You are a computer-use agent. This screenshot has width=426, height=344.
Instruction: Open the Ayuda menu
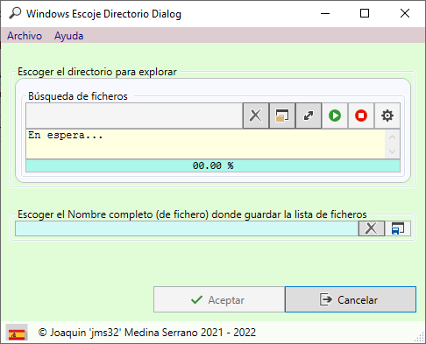click(69, 36)
